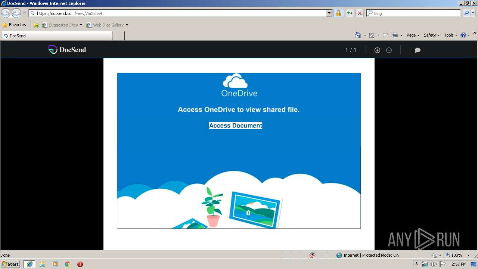Click the red Opera taskbar icon
The image size is (478, 269).
coord(80,264)
